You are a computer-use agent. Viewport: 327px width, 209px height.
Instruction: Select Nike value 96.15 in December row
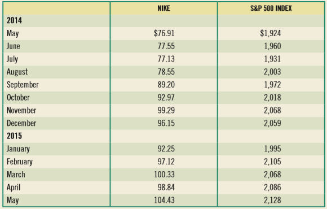(x=166, y=123)
